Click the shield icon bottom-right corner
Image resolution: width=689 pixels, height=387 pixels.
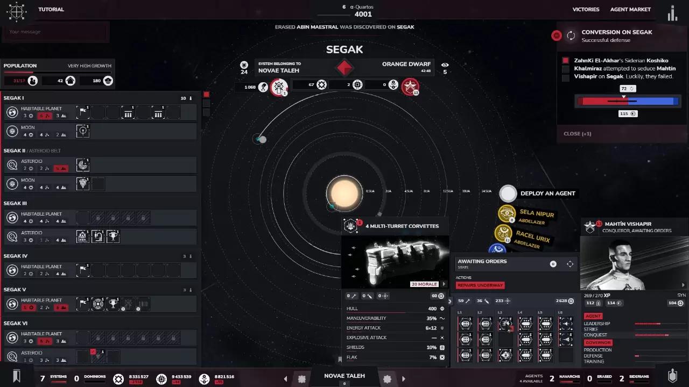672,376
